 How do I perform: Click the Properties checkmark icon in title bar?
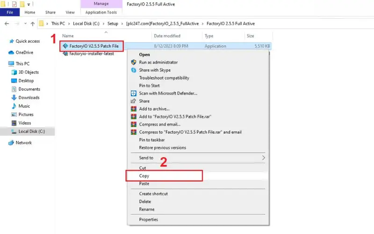(14, 4)
